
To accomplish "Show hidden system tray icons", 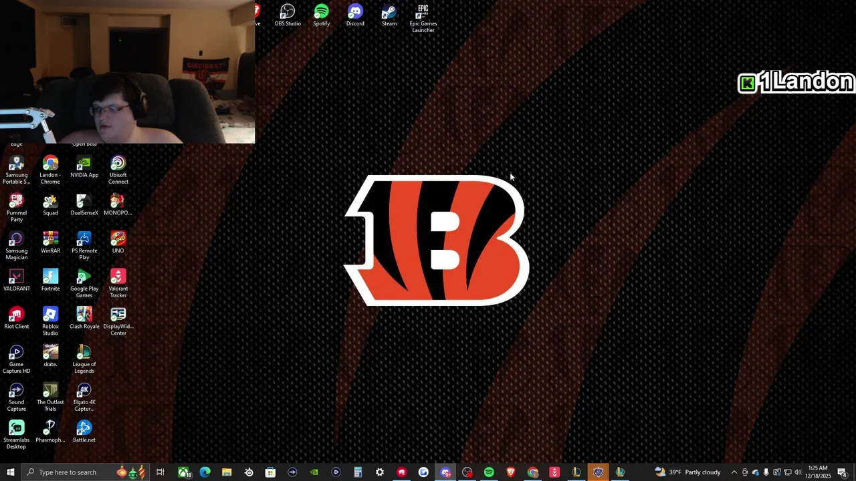I will [x=734, y=472].
